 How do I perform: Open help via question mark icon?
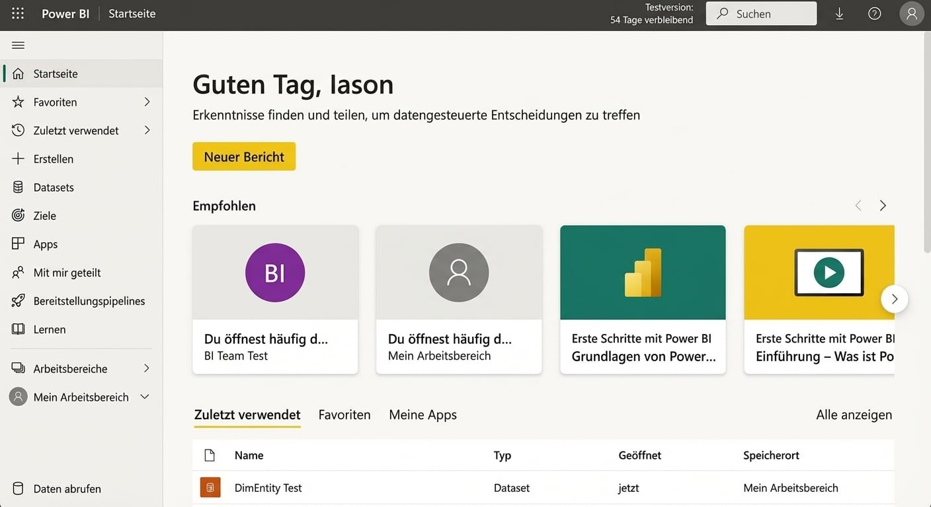[x=875, y=13]
